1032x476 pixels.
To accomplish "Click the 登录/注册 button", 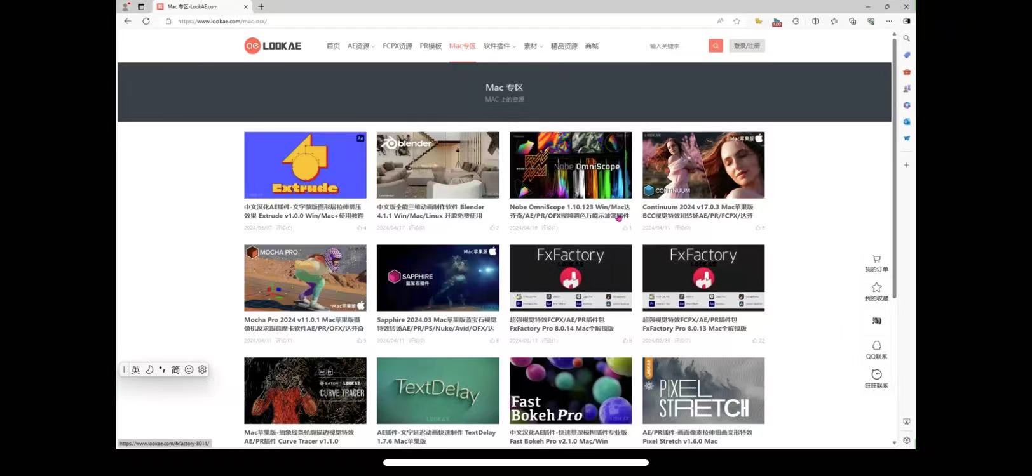I will point(747,46).
